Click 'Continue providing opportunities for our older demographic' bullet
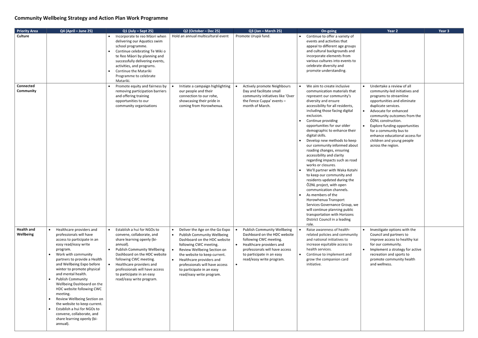 coord(331,128)
